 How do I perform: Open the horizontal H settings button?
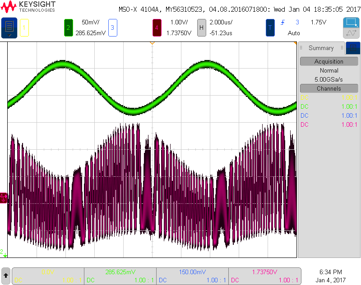click(201, 28)
